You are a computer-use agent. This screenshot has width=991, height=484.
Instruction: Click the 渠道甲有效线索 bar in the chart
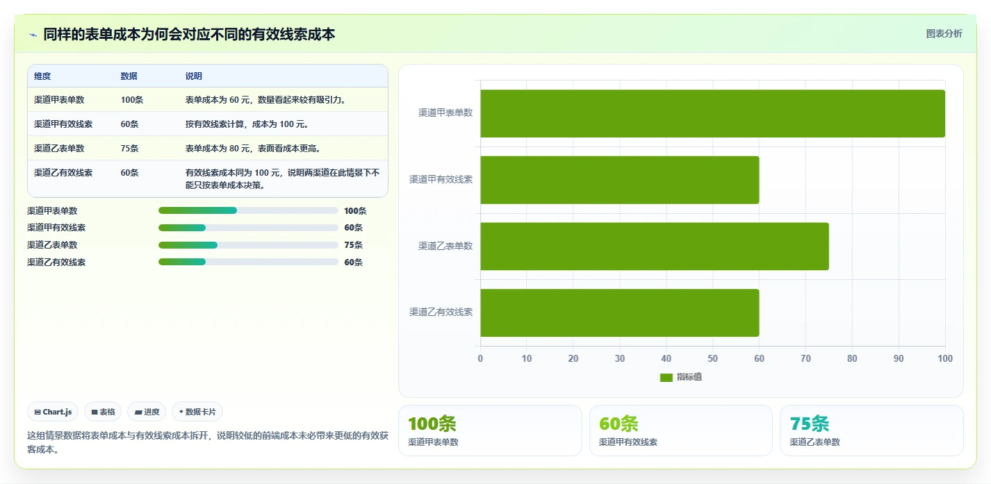coord(619,180)
